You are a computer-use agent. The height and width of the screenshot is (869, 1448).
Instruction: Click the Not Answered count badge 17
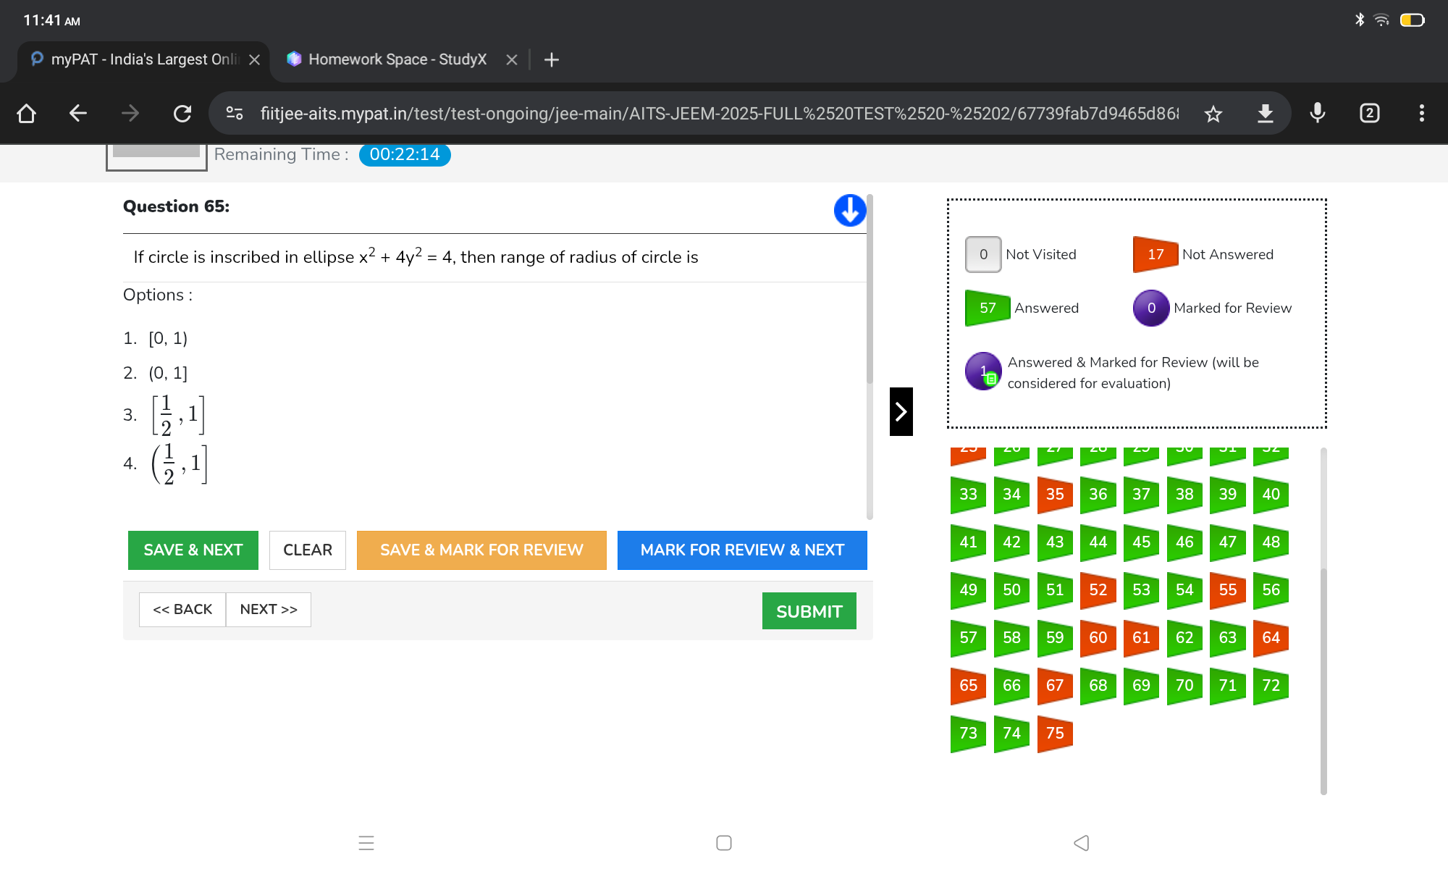1156,255
